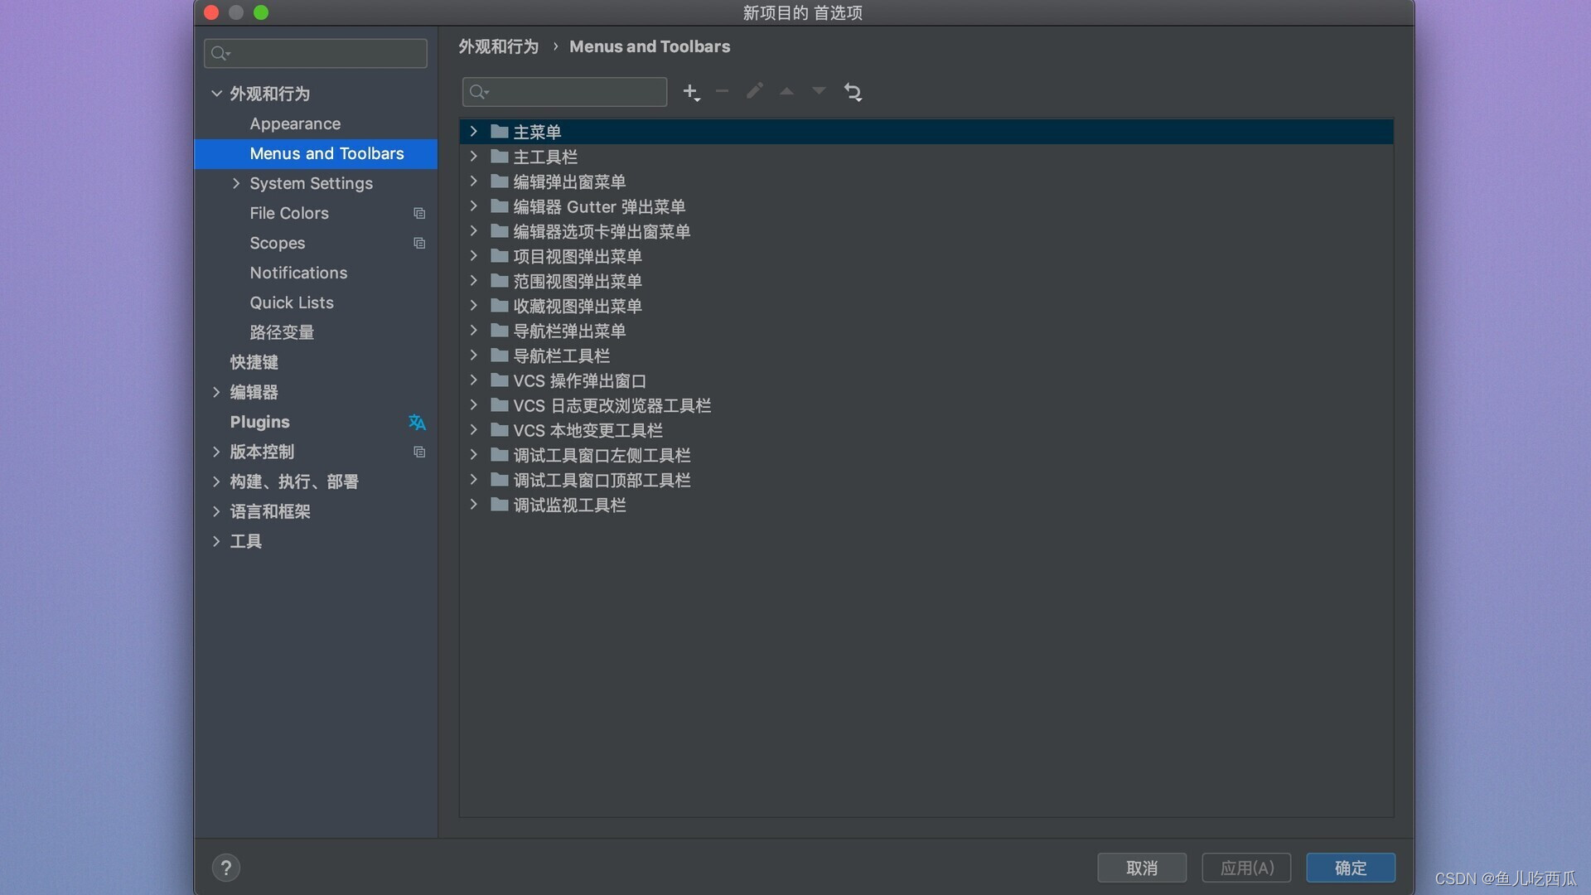Click inside the actions search field
Viewport: 1591px width, 895px height.
pyautogui.click(x=572, y=92)
